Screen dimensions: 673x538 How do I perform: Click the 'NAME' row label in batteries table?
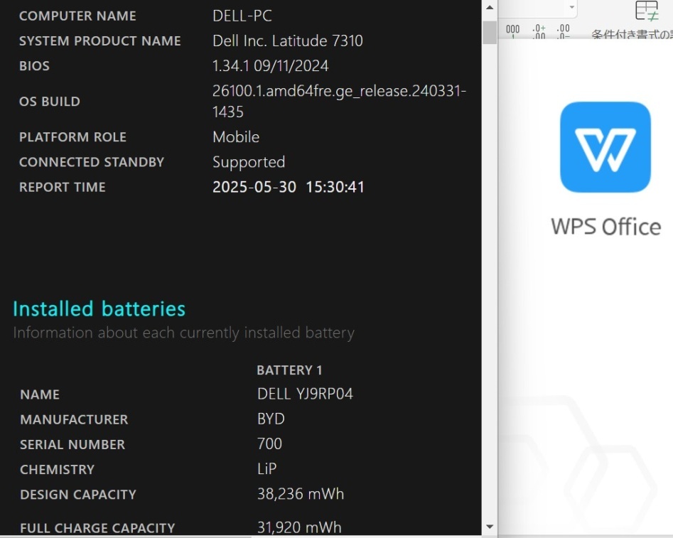(40, 394)
